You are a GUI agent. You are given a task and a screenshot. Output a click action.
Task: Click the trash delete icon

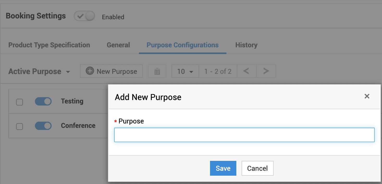pyautogui.click(x=157, y=71)
